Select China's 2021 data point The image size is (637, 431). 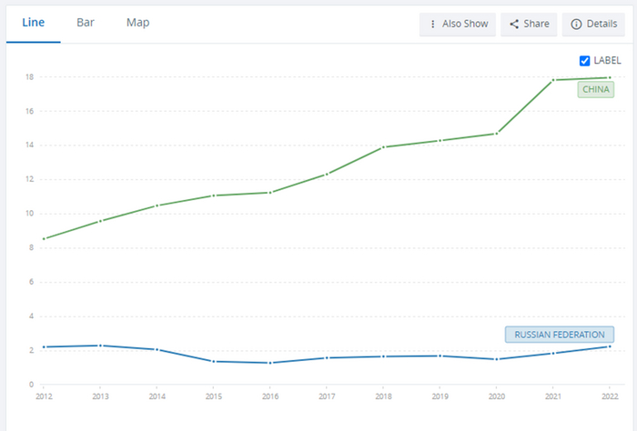pos(552,80)
